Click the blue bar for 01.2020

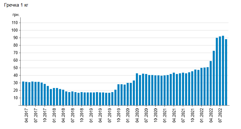[x=128, y=94]
